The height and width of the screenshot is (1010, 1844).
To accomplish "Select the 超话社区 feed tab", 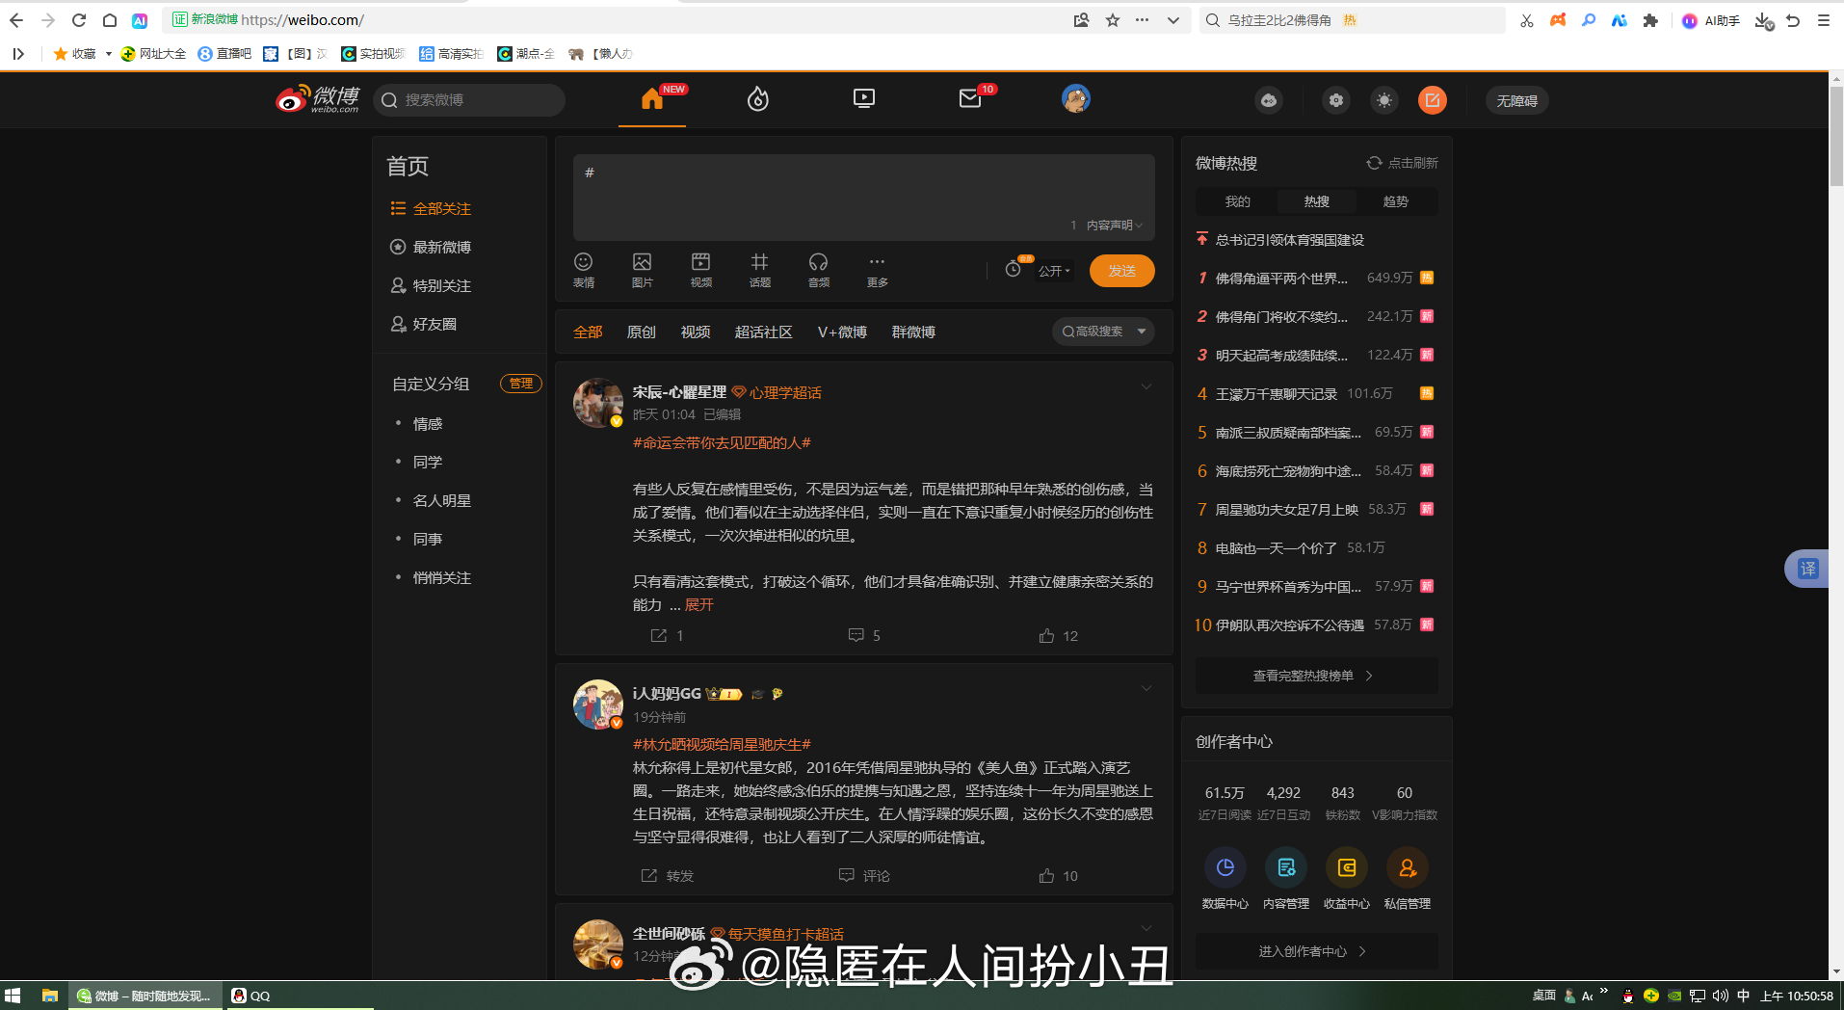I will 764,332.
